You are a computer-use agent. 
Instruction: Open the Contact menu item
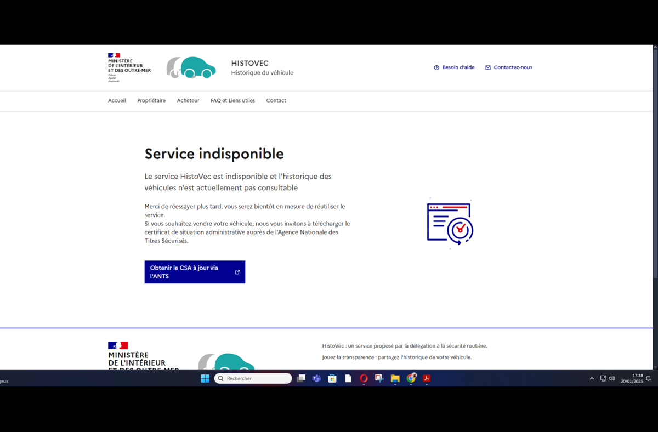[276, 100]
